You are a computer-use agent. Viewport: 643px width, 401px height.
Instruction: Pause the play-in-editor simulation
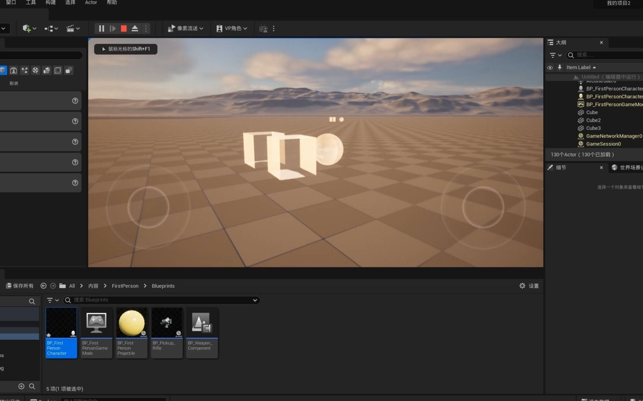click(101, 29)
